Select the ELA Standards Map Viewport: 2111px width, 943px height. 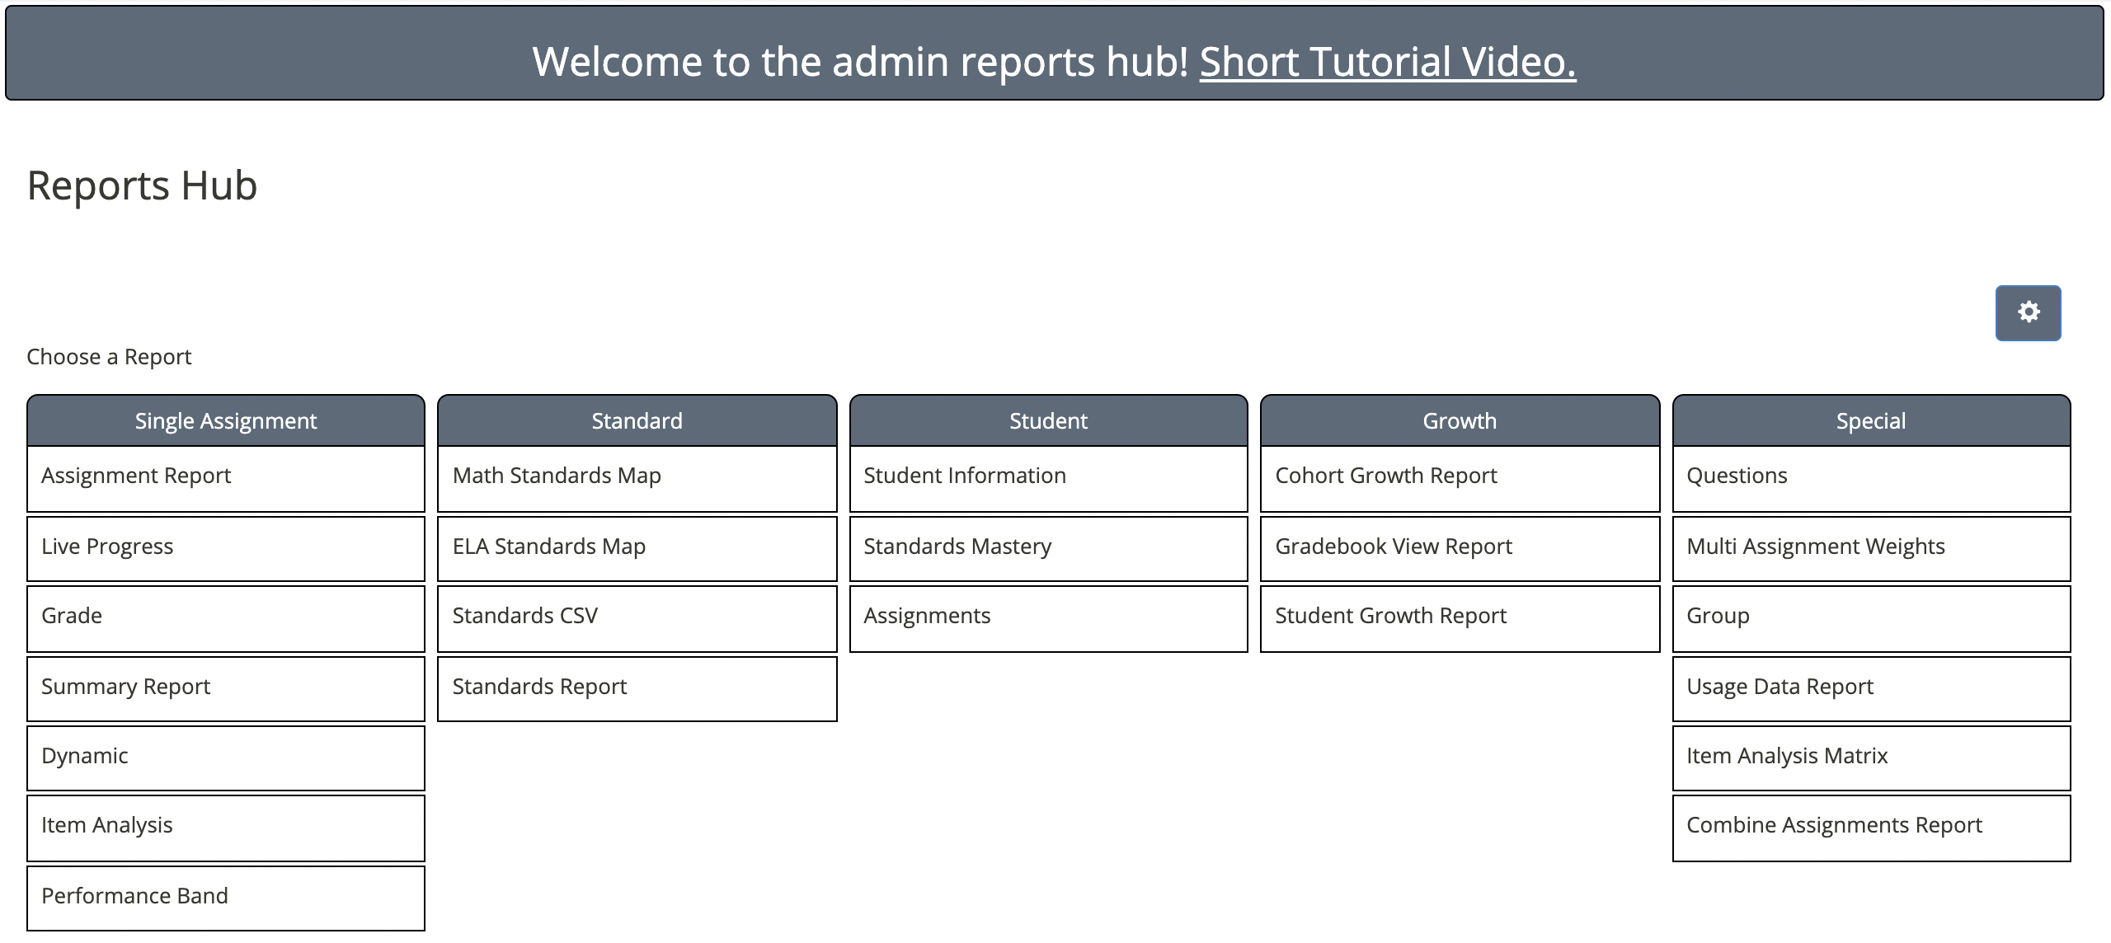pos(637,548)
